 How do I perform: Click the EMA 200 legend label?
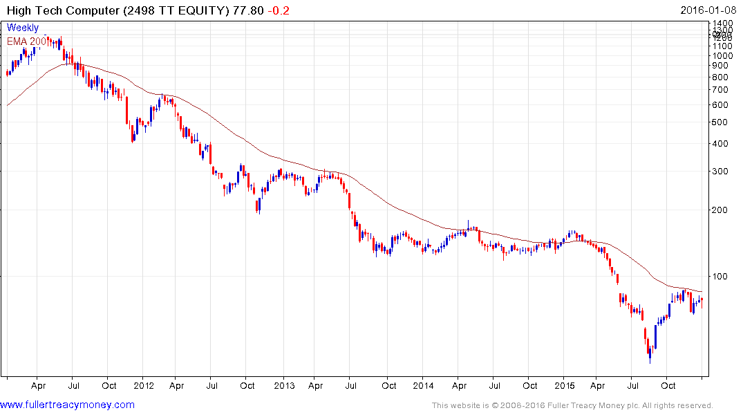click(26, 41)
